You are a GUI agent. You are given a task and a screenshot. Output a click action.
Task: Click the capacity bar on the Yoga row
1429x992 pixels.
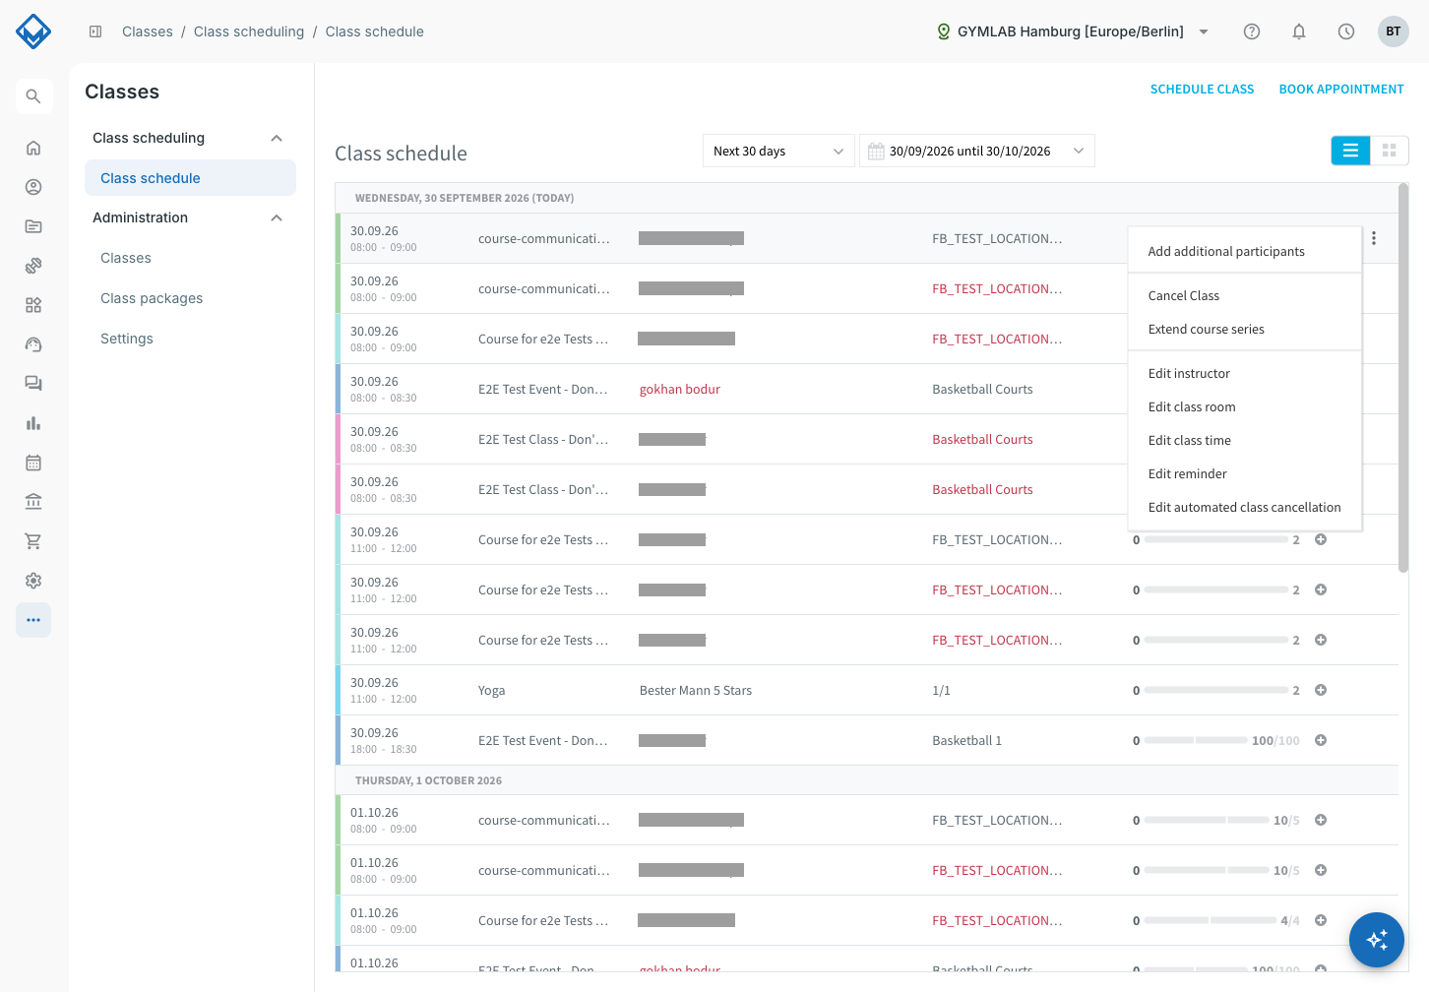(1216, 690)
